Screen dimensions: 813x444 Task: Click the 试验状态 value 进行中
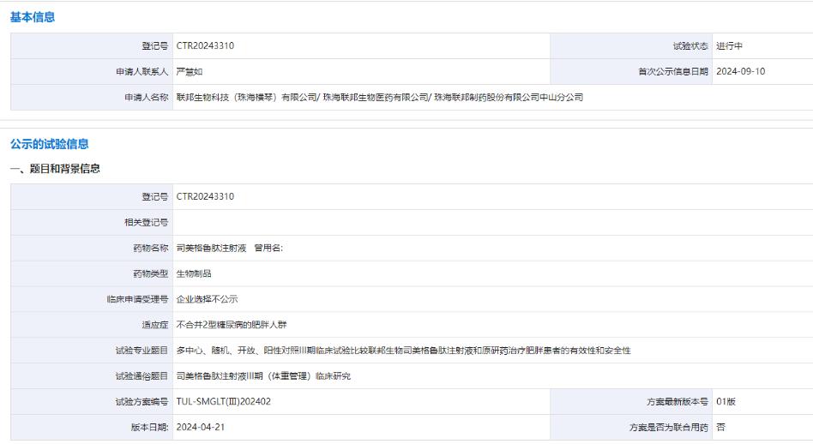pos(729,46)
